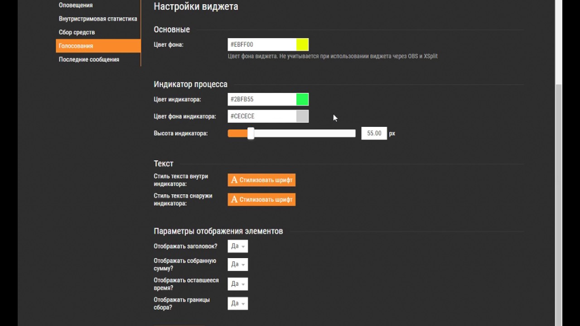Viewport: 580px width, 326px height.
Task: Click the indicator height value field 55.00
Action: pos(374,134)
